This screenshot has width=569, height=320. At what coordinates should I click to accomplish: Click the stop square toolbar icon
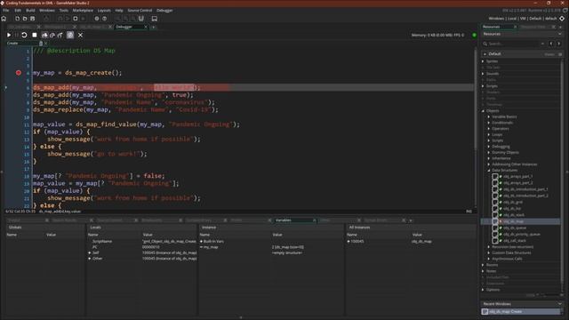75,19
